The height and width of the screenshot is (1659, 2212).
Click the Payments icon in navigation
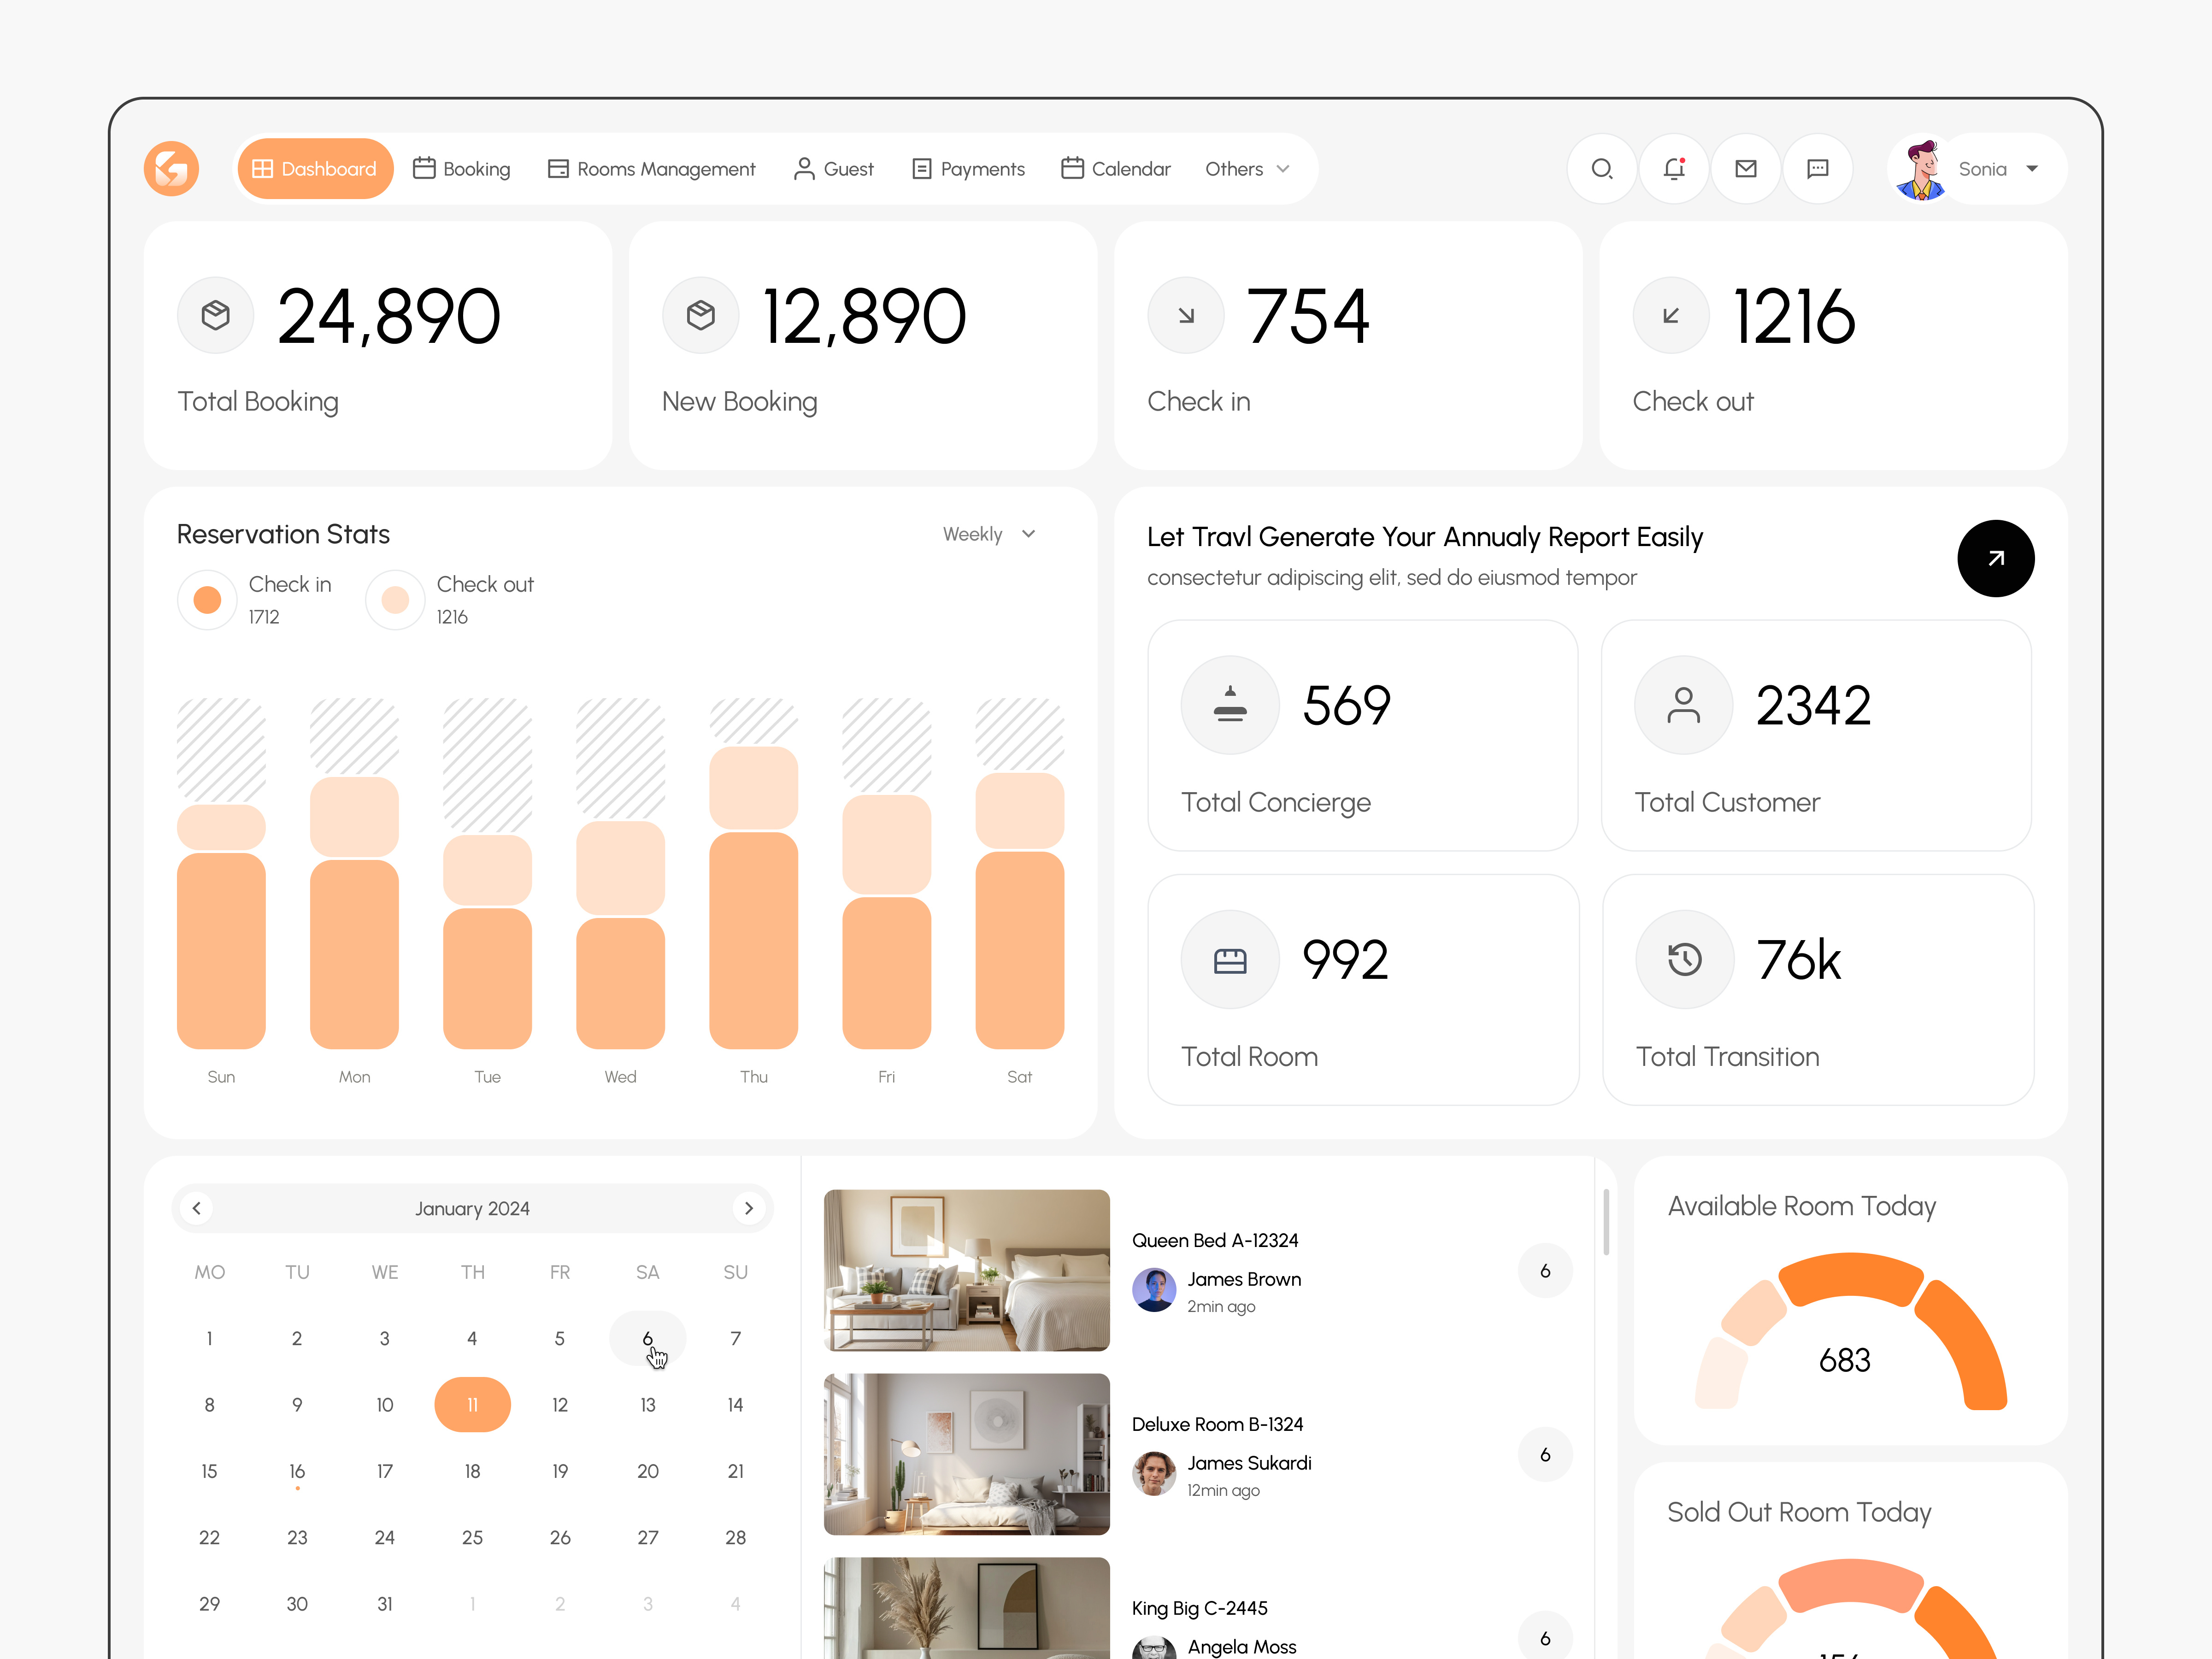tap(921, 168)
